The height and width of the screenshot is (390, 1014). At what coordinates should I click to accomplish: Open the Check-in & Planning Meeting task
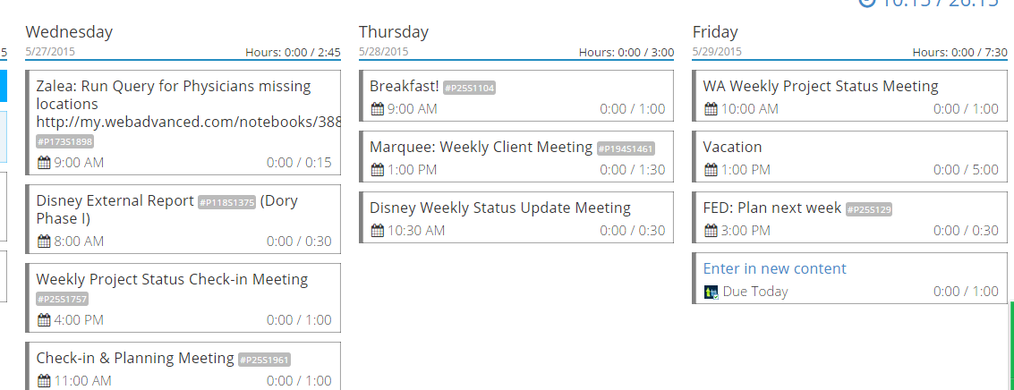134,358
